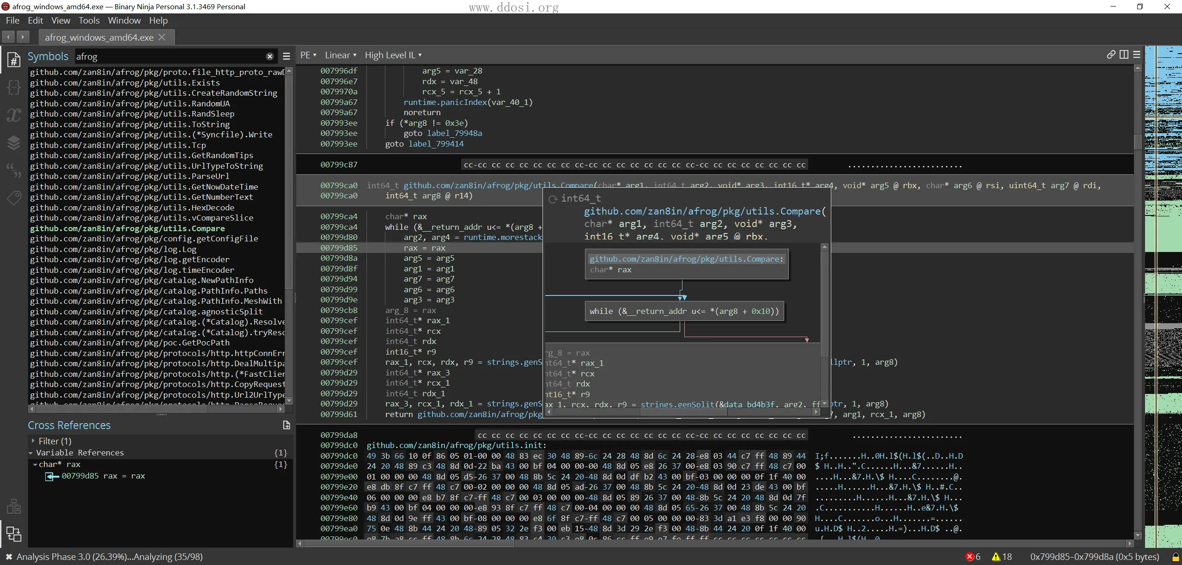Navigate forward with right arrow button
Viewport: 1182px width, 565px height.
pos(23,37)
